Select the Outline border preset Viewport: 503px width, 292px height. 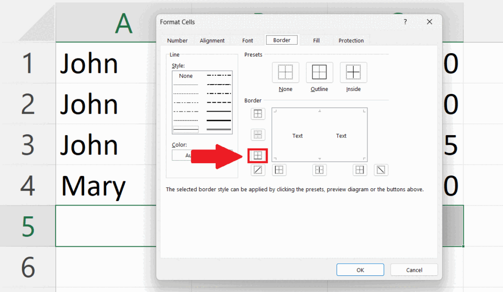tap(319, 72)
